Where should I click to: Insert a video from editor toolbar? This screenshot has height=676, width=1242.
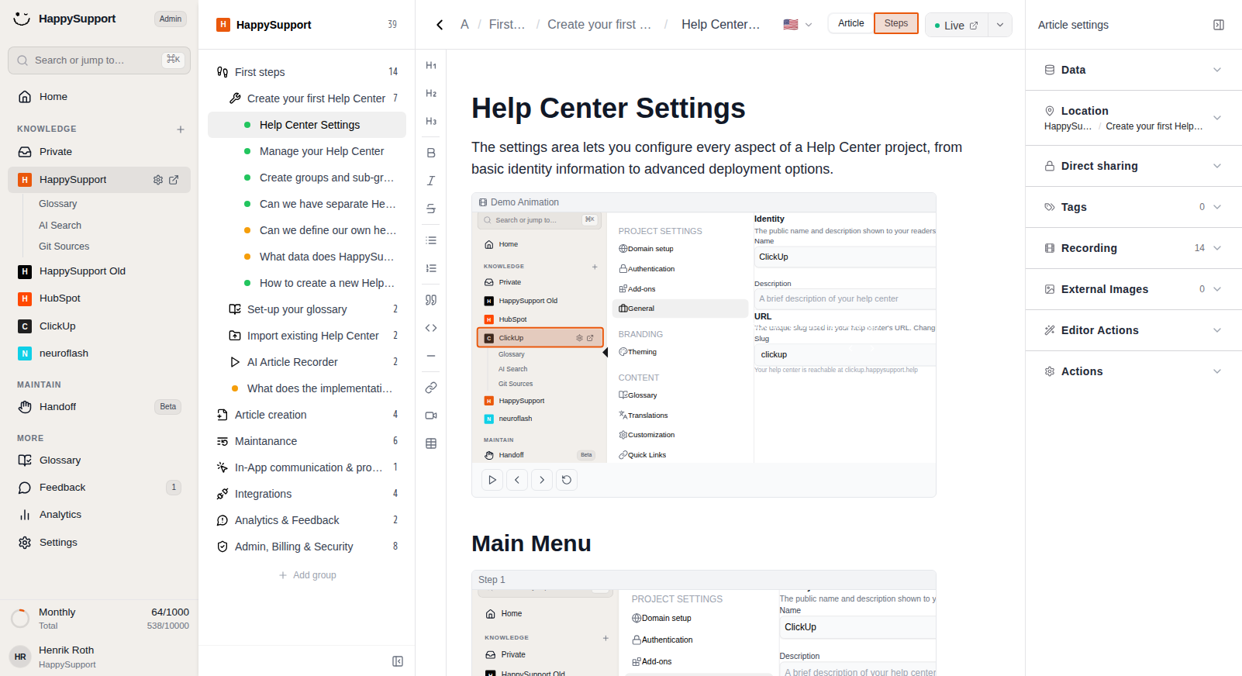click(431, 416)
